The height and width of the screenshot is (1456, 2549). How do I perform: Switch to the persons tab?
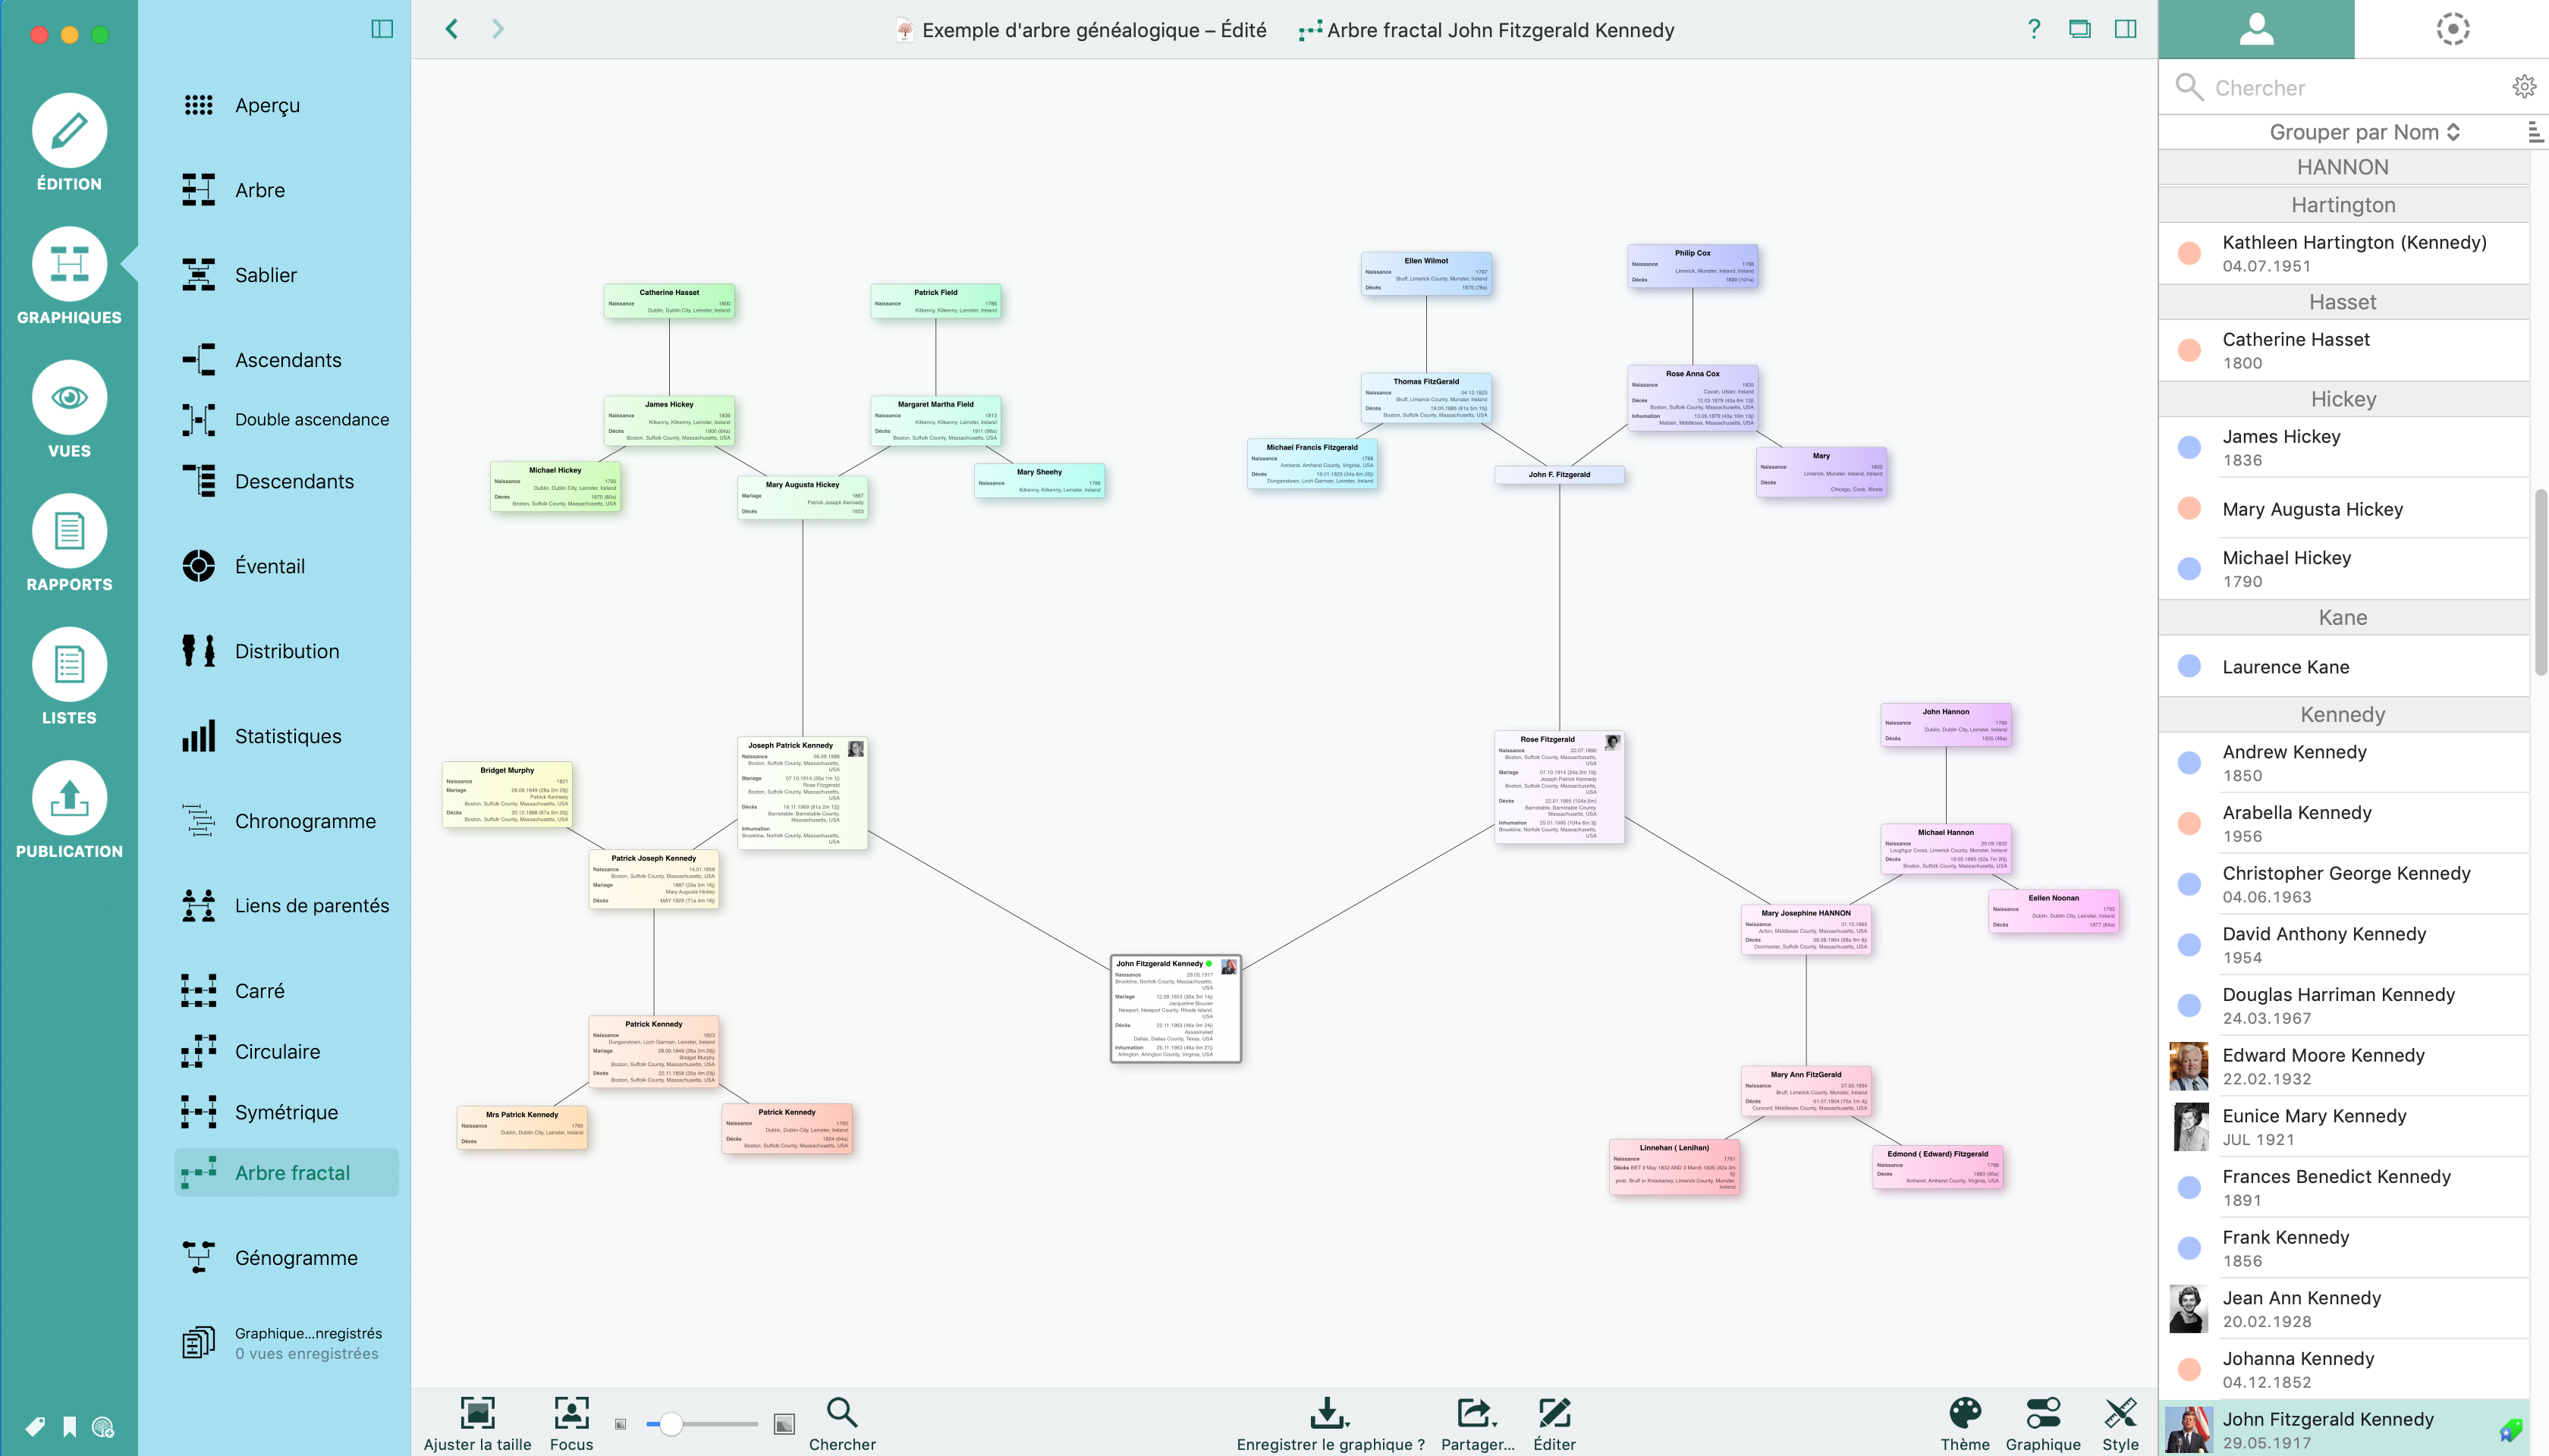[x=2256, y=29]
